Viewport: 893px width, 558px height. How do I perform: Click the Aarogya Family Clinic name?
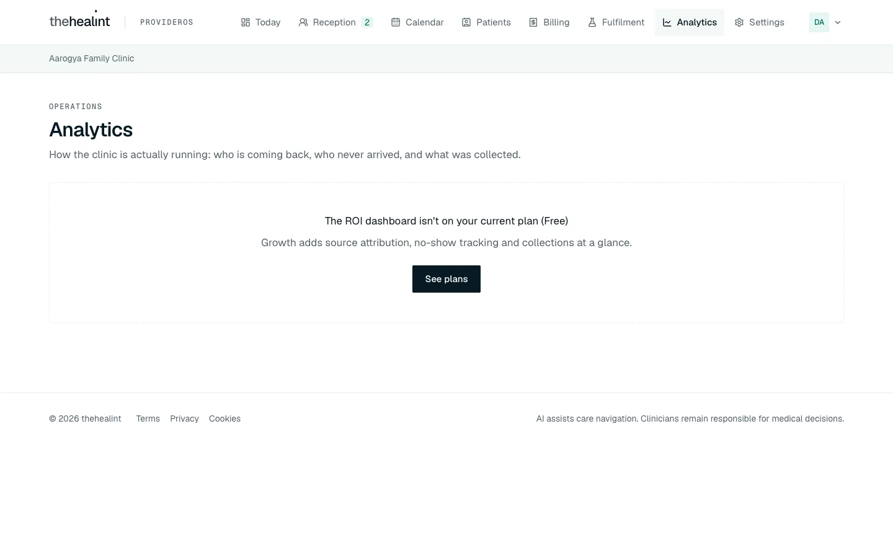click(x=92, y=58)
